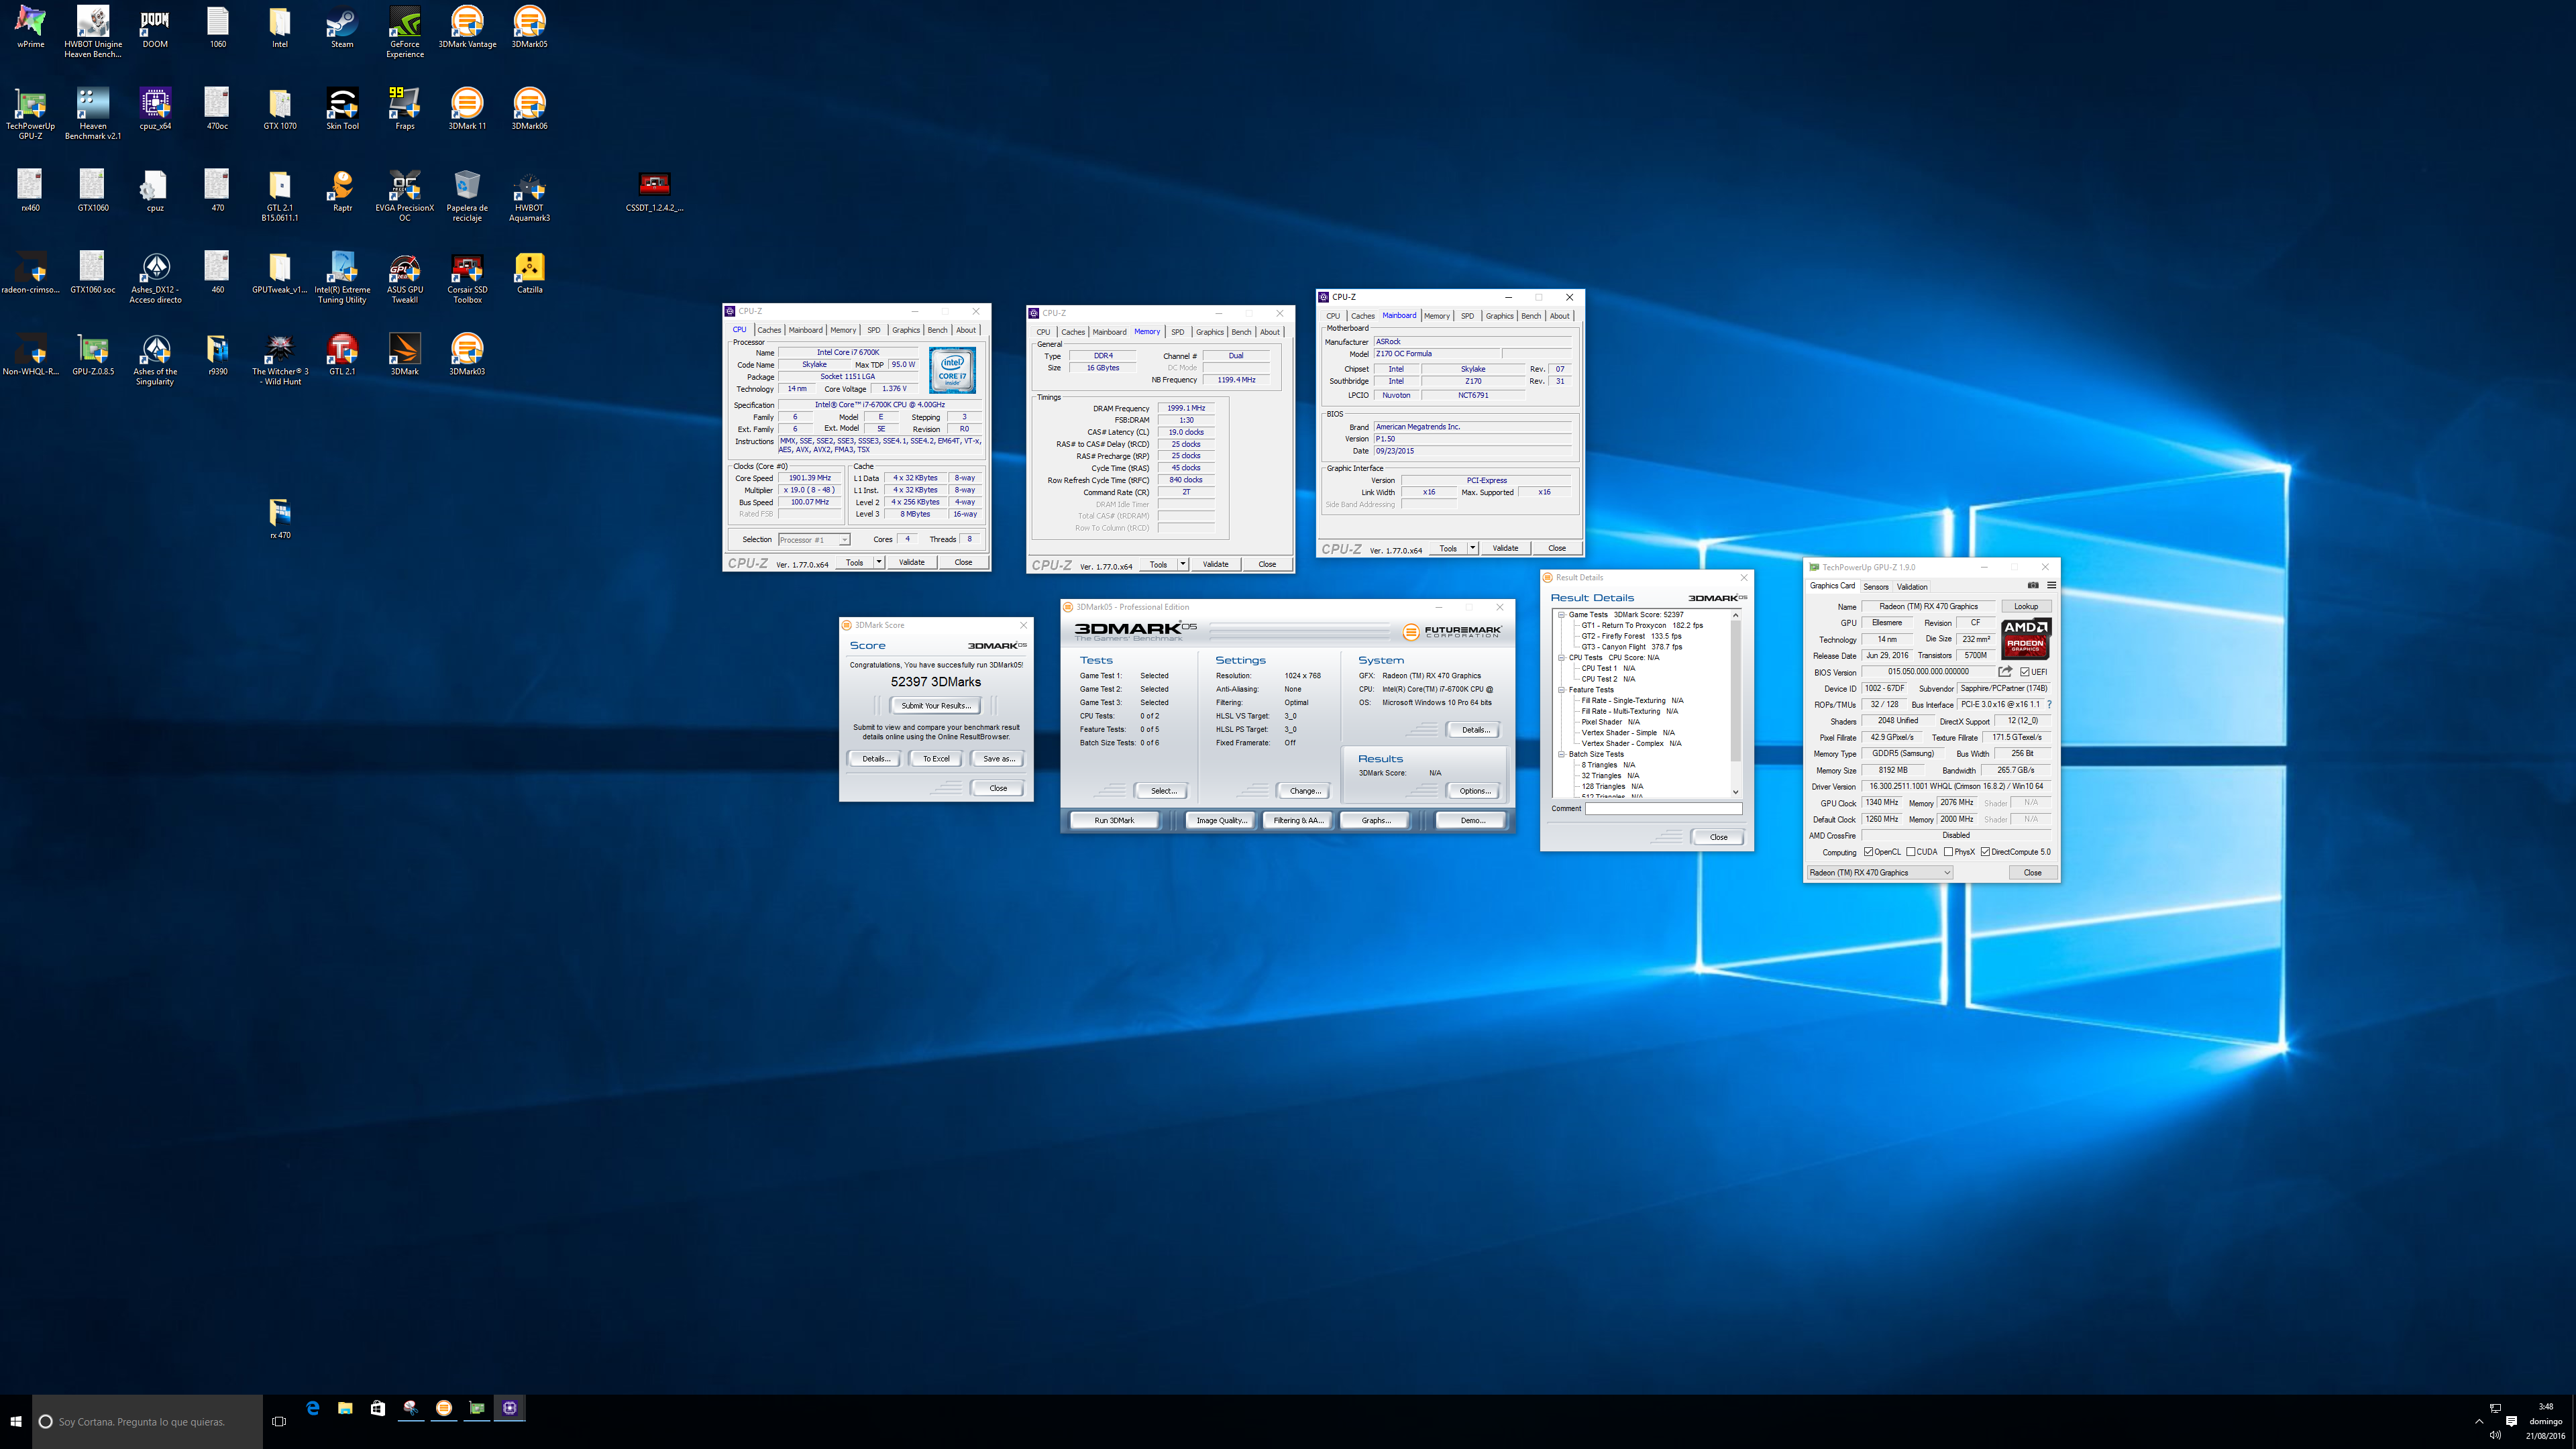The width and height of the screenshot is (2576, 1449).
Task: Open the GPU-Z hamburger menu
Action: (2051, 586)
